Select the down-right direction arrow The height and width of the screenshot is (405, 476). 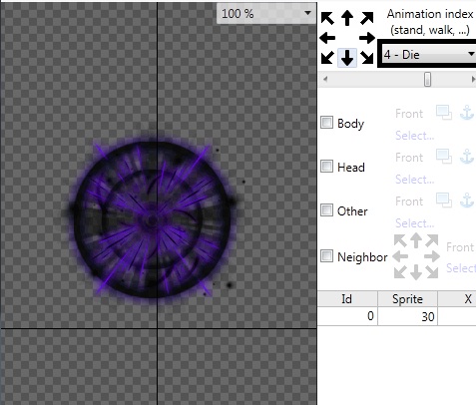tap(367, 58)
